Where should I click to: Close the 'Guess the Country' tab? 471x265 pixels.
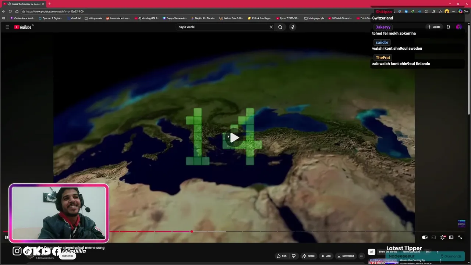pyautogui.click(x=43, y=4)
